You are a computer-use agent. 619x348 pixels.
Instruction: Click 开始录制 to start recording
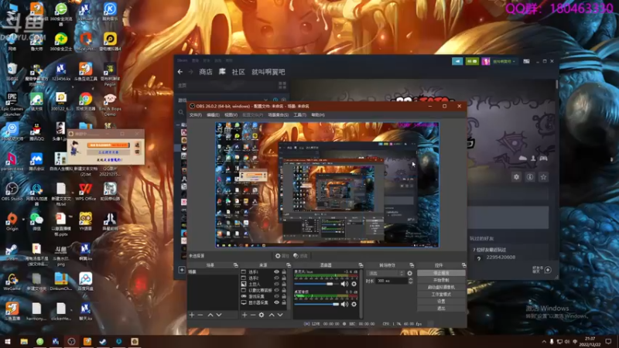tap(441, 280)
